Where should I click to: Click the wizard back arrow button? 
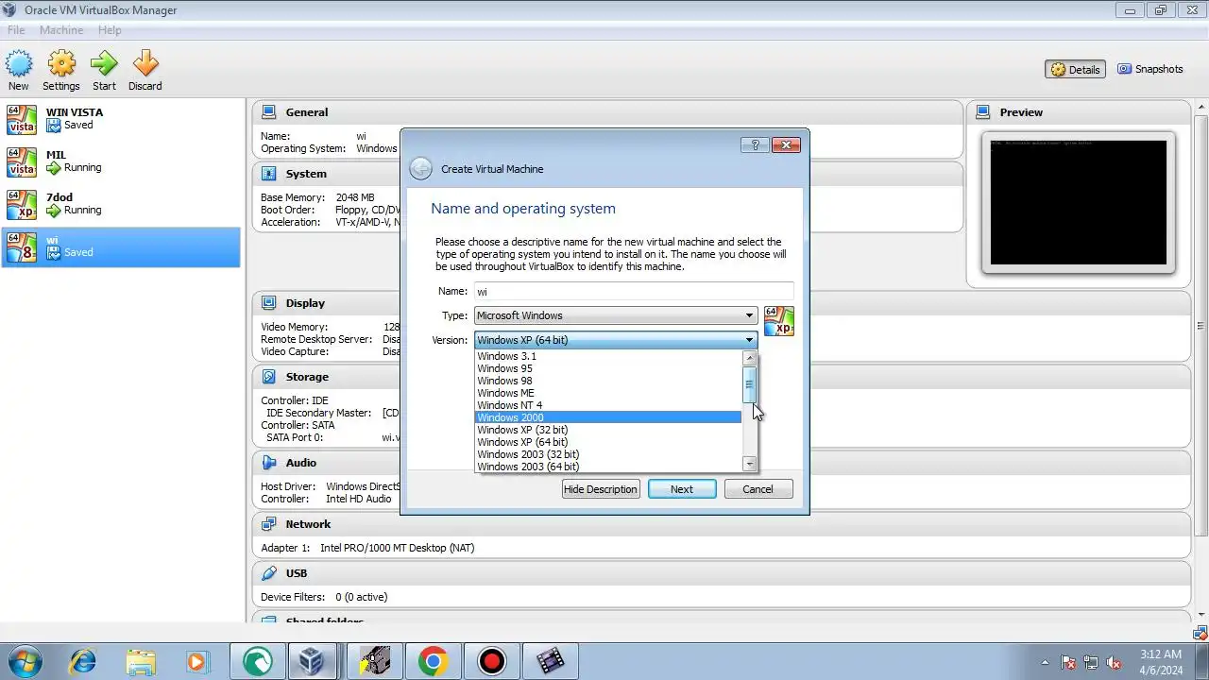[x=421, y=169]
